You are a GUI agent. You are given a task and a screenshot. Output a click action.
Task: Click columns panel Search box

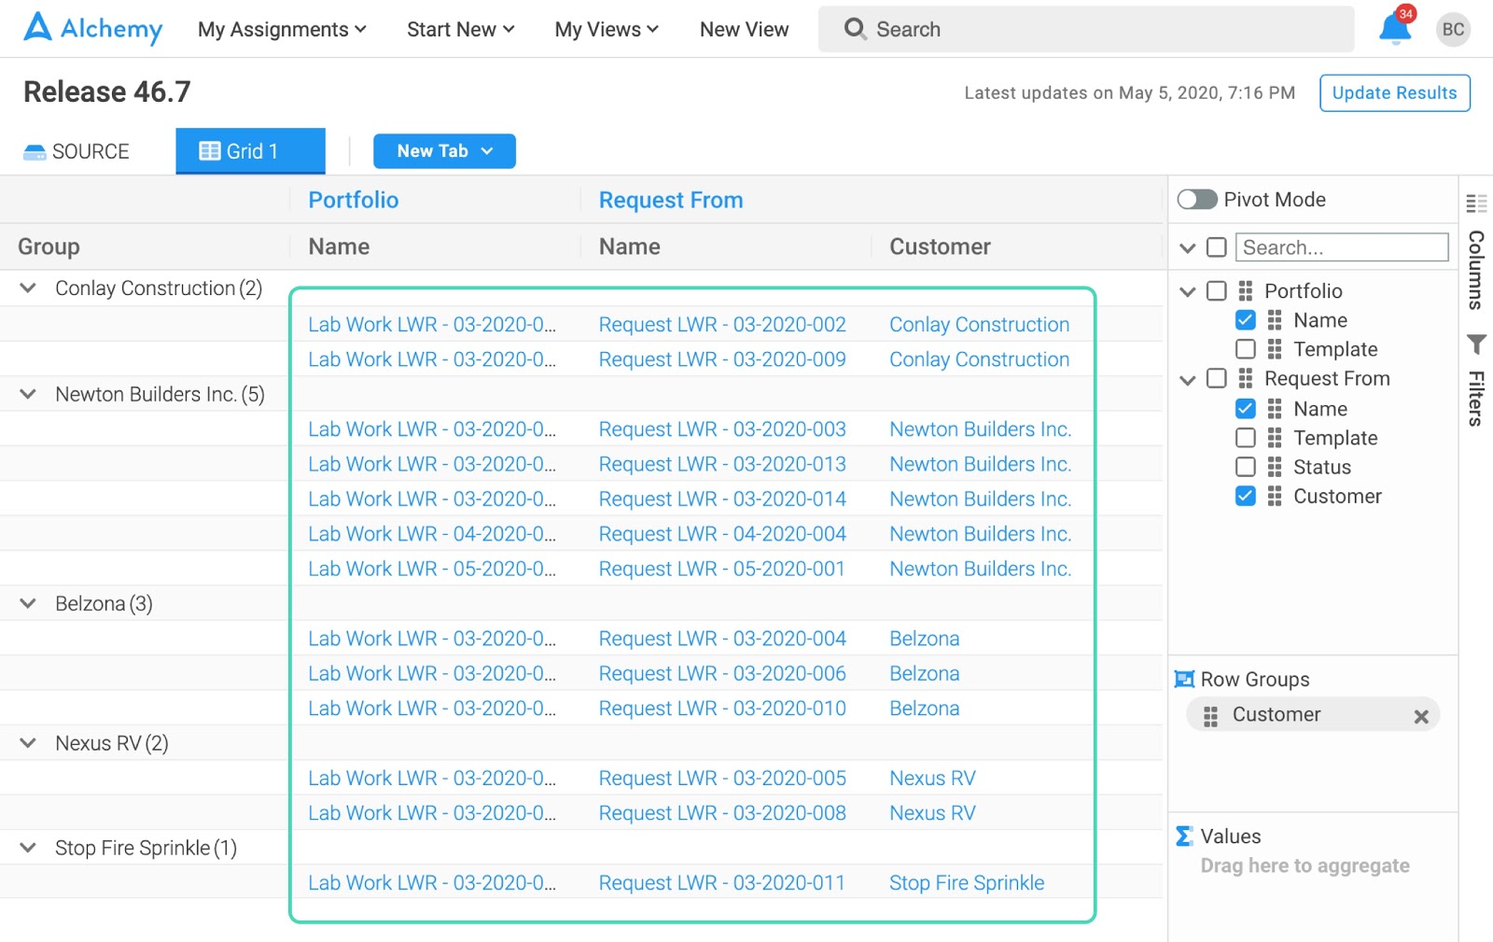[1342, 247]
